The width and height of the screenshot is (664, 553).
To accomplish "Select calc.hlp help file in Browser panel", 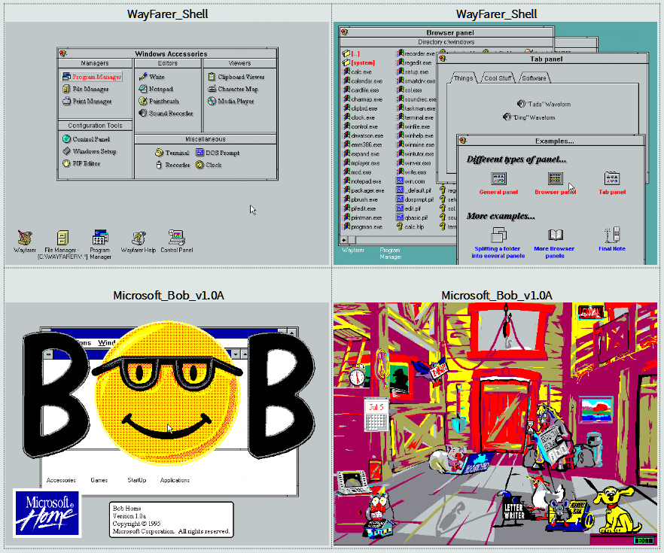I will (410, 226).
